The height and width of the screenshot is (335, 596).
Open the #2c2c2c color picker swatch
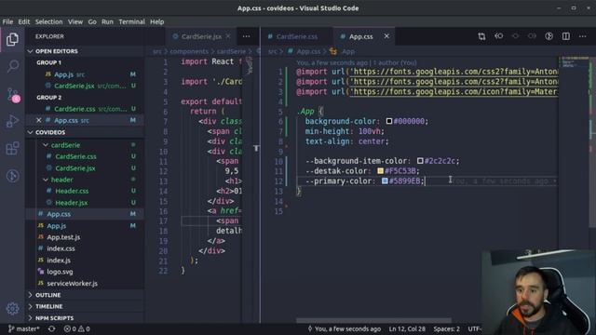click(x=420, y=161)
